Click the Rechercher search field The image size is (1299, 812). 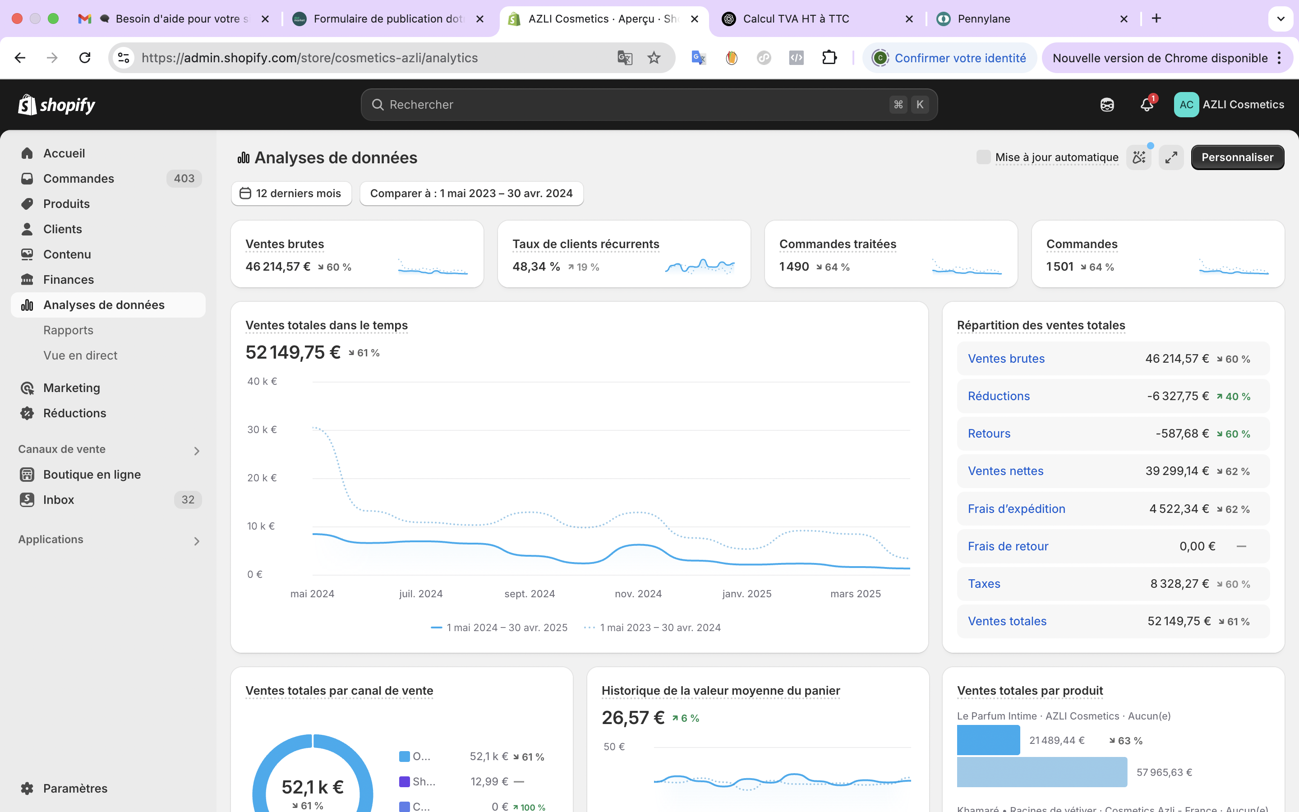[x=649, y=105]
